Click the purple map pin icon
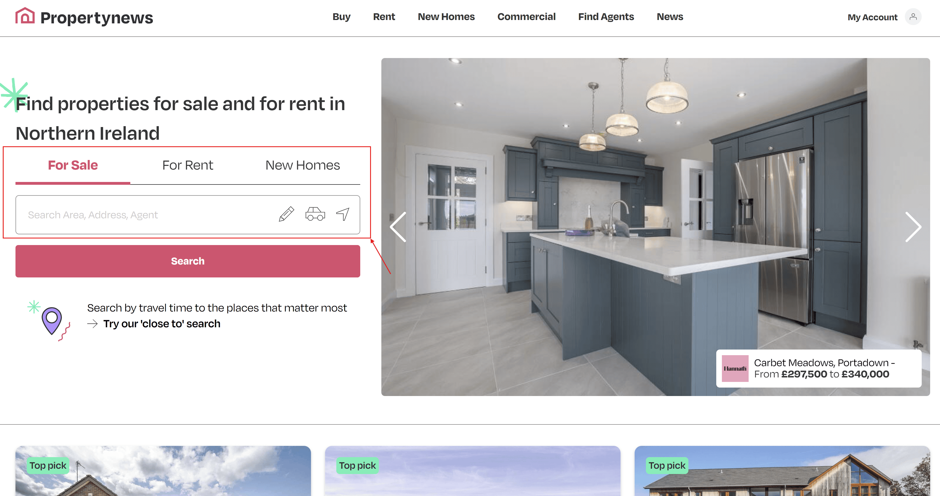940x496 pixels. (x=52, y=320)
